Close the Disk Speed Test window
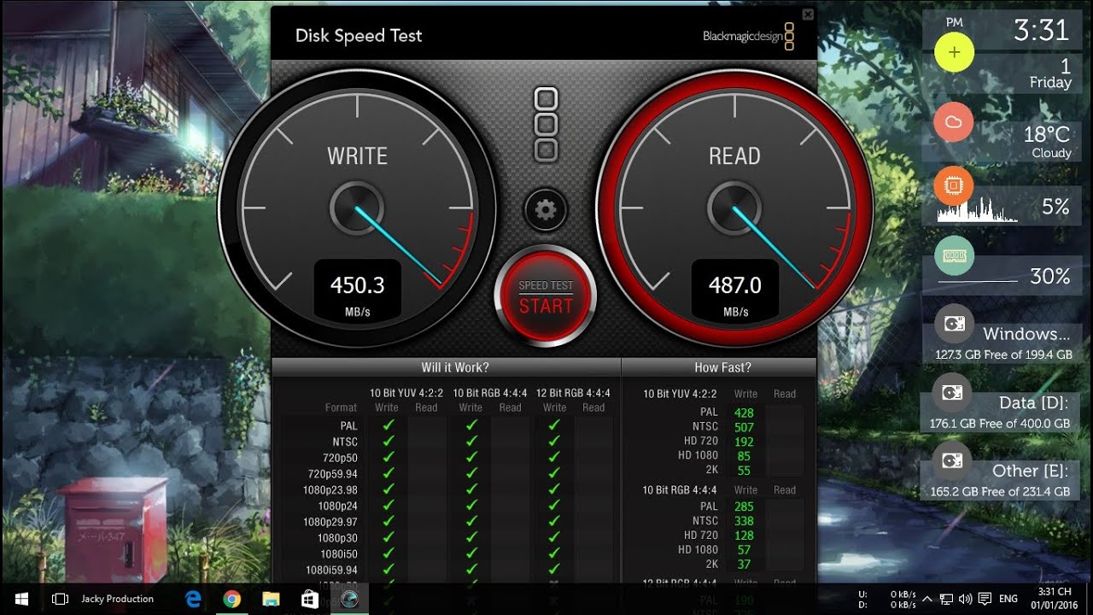1093x615 pixels. (x=808, y=15)
